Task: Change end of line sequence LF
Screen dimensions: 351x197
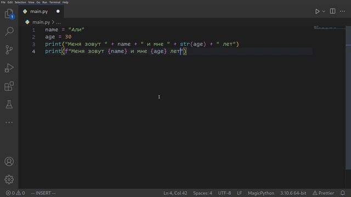Action: [239, 193]
